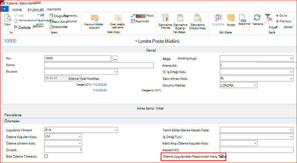The width and height of the screenshot is (297, 163).
Task: Expand Adres & İrtibat section
Action: click(x=150, y=108)
